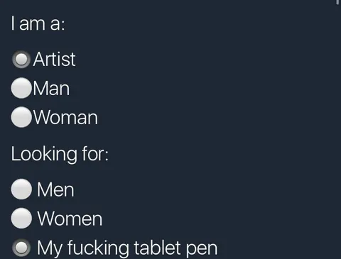Click the word 'pen' in last option
The height and width of the screenshot is (259, 341).
(x=202, y=249)
